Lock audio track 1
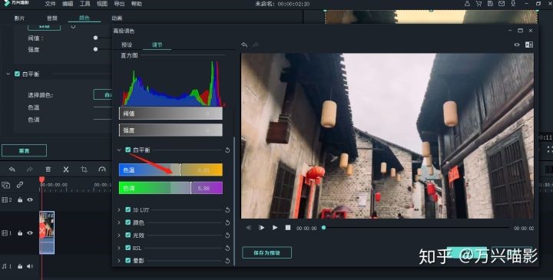This screenshot has width=553, height=280. (x=20, y=266)
